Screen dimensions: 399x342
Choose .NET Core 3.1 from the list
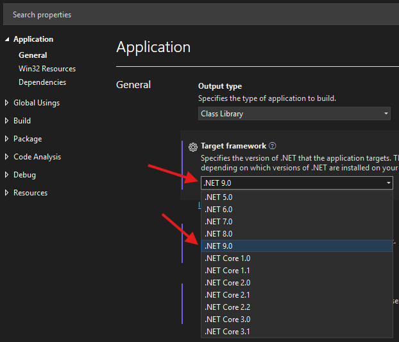[x=297, y=332]
